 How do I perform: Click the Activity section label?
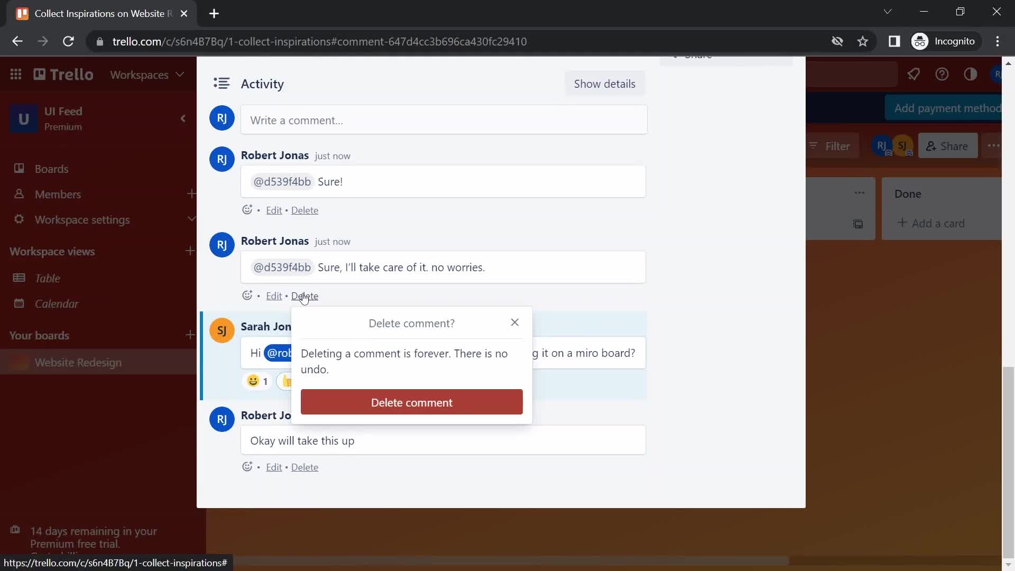[x=263, y=83]
